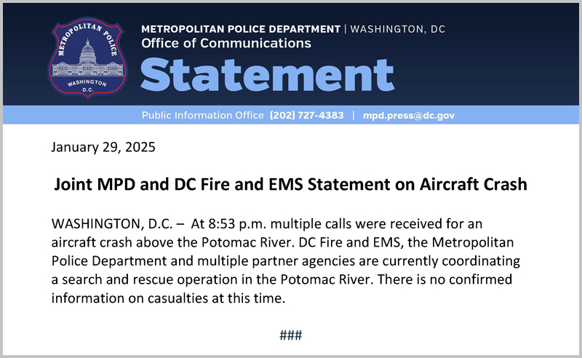The height and width of the screenshot is (358, 582).
Task: Click the word Aircraft Crash in headline
Action: (474, 184)
